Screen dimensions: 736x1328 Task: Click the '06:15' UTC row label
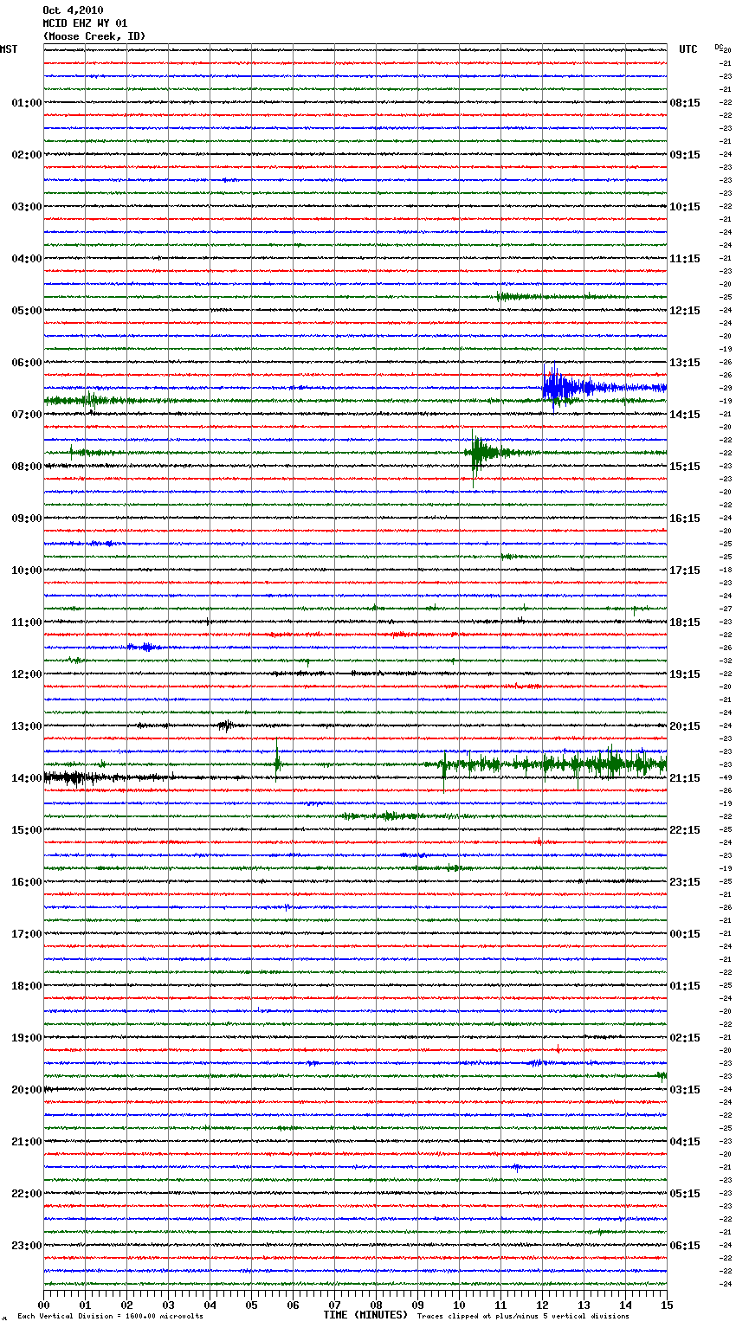[x=685, y=1246]
